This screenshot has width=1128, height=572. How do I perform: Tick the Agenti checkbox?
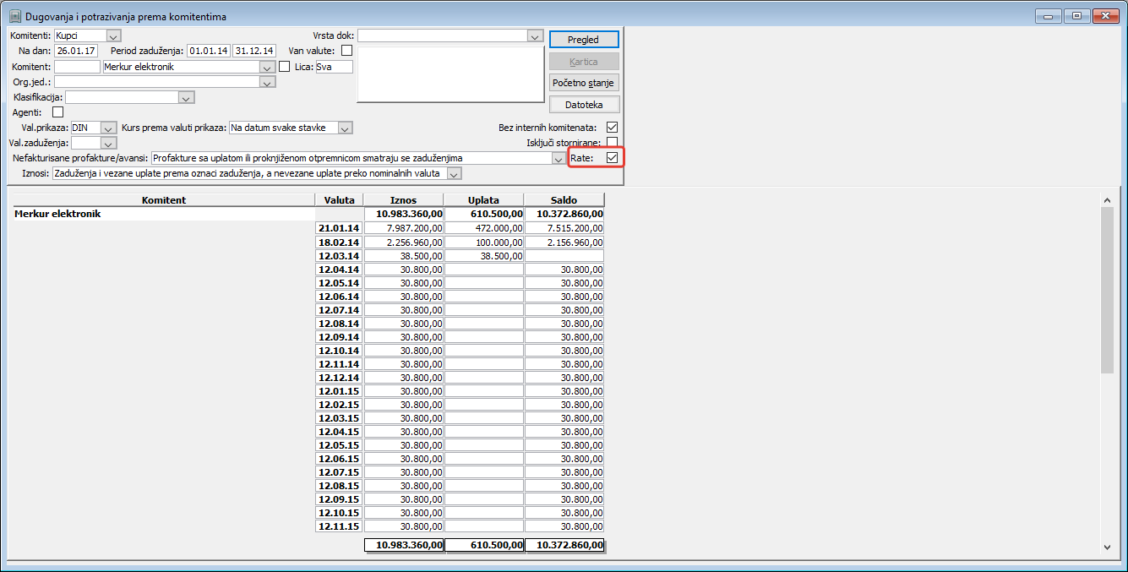click(x=57, y=112)
